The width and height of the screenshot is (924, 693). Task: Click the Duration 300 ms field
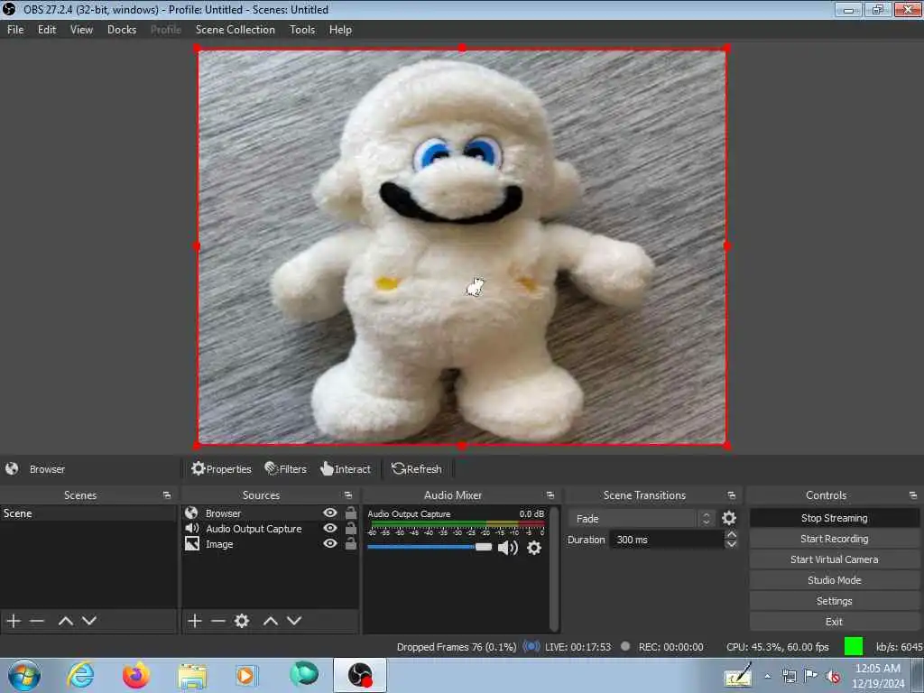pyautogui.click(x=667, y=540)
